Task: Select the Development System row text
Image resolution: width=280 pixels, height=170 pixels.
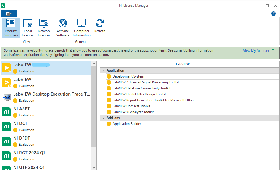Action: [128, 76]
